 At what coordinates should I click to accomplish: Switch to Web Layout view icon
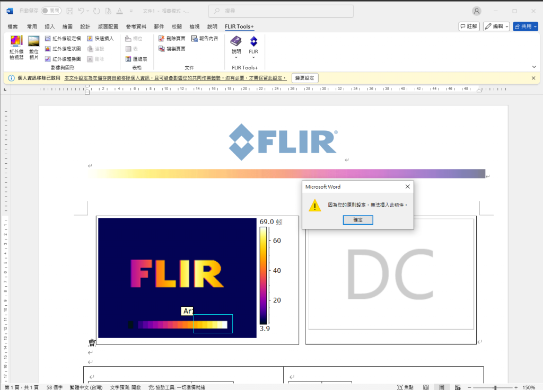[x=458, y=387]
